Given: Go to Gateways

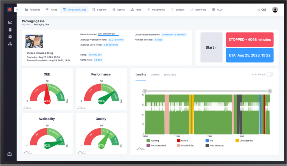Looking at the screenshot, I should (198, 10).
